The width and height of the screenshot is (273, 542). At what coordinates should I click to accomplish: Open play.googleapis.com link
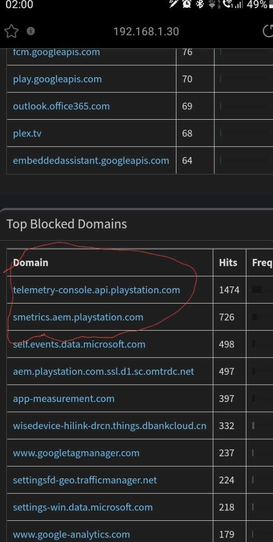57,79
